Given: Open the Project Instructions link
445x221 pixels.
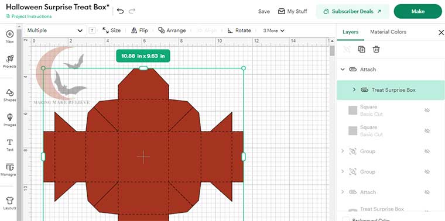Looking at the screenshot, I should (29, 16).
